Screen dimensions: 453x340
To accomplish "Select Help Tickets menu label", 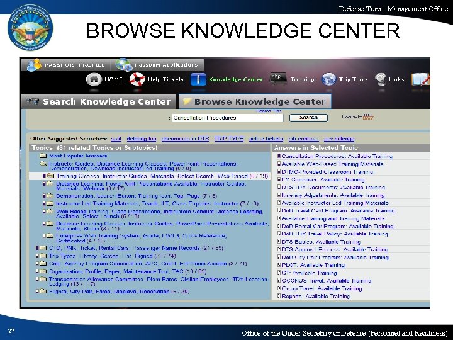I will [x=165, y=79].
